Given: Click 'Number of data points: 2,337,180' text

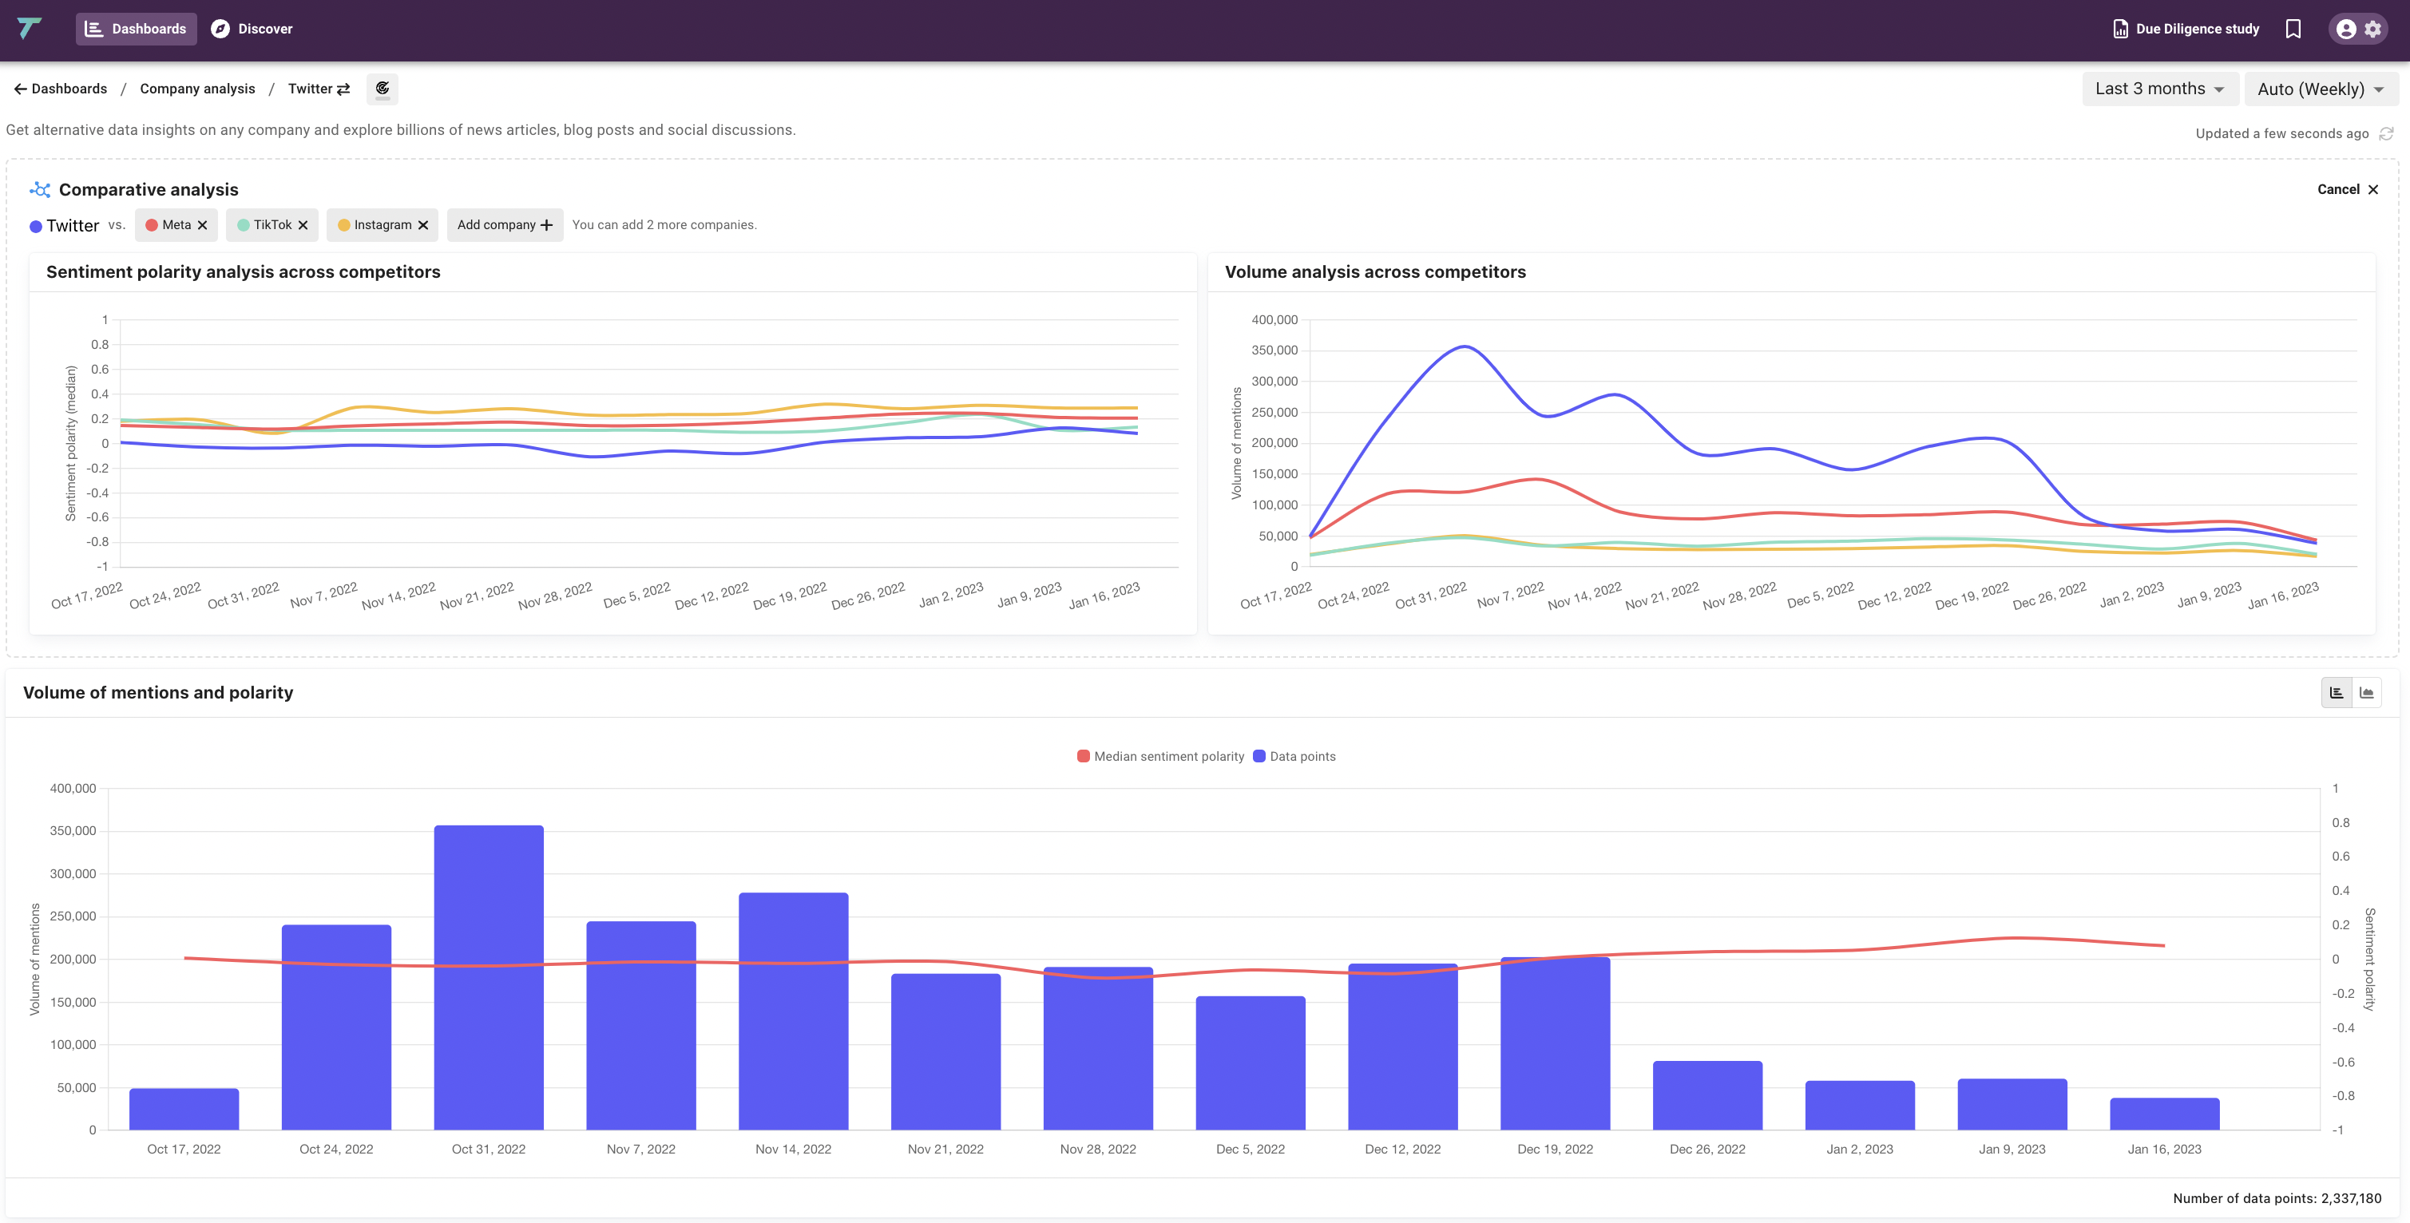Looking at the screenshot, I should click(x=2277, y=1199).
